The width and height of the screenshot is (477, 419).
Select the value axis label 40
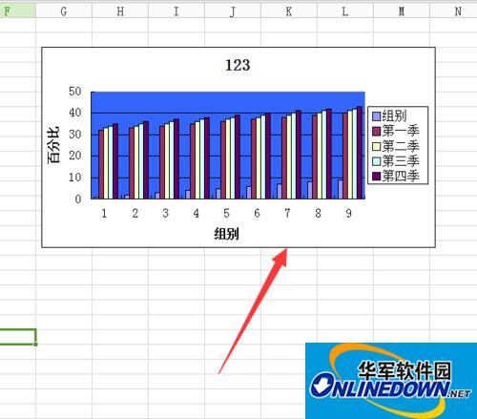pyautogui.click(x=75, y=113)
